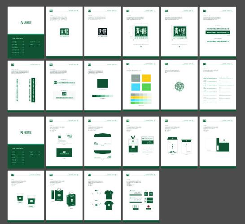The height and width of the screenshot is (224, 245).
Task: Click the green logo on the first logo page
Action: tap(64, 32)
